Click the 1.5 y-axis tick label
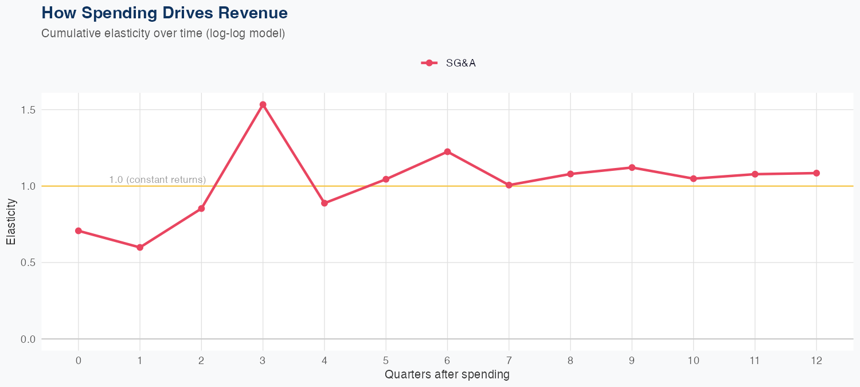860x387 pixels. [x=28, y=110]
